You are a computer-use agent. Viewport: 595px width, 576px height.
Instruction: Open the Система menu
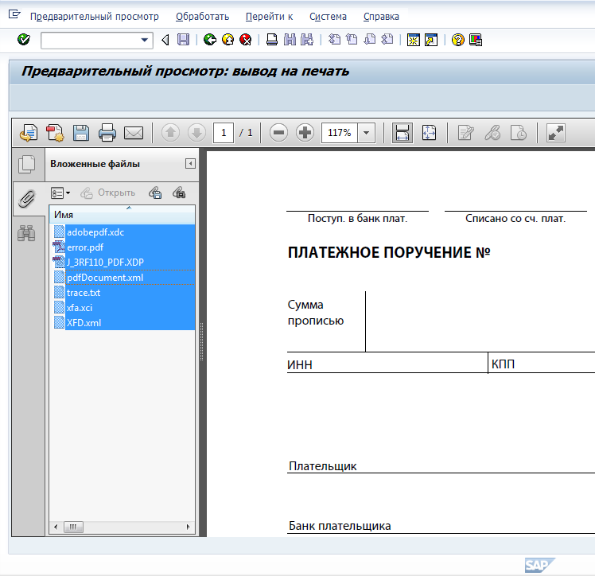pos(328,17)
